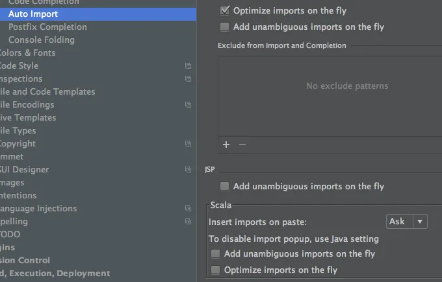
Task: Go to Live Templates settings
Action: pyautogui.click(x=28, y=117)
